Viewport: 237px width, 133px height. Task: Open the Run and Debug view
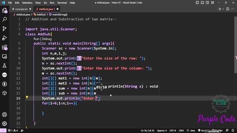pyautogui.click(x=4, y=38)
